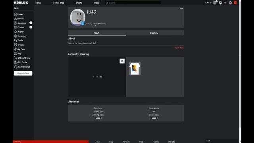
Task: Open the Blog footer link
Action: click(x=111, y=142)
